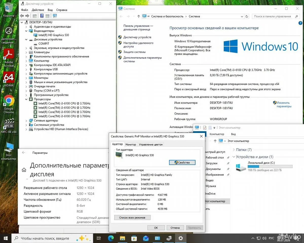Switch to the Управление цветом tab

point(151,144)
